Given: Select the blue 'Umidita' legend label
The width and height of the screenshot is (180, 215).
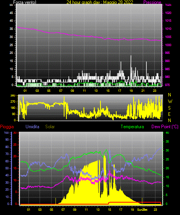Looking at the screenshot, I should 32,127.
